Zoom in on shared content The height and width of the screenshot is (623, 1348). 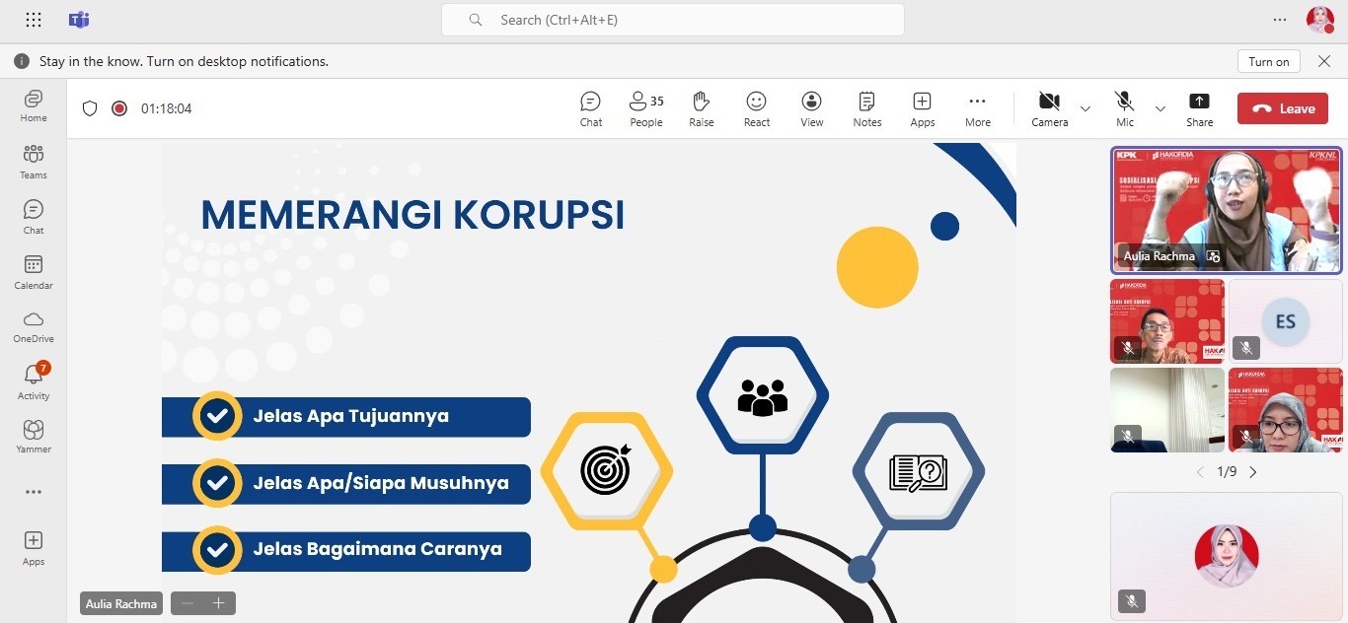pyautogui.click(x=219, y=603)
